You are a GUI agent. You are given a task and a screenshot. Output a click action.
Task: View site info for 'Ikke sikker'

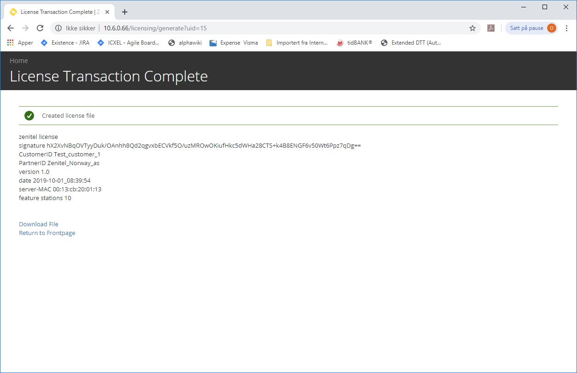tap(75, 28)
